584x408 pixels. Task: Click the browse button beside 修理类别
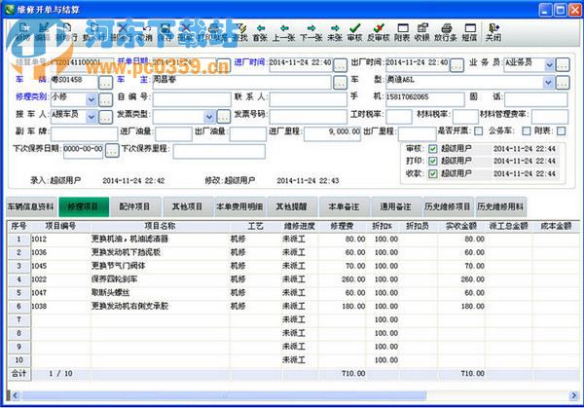[x=105, y=99]
